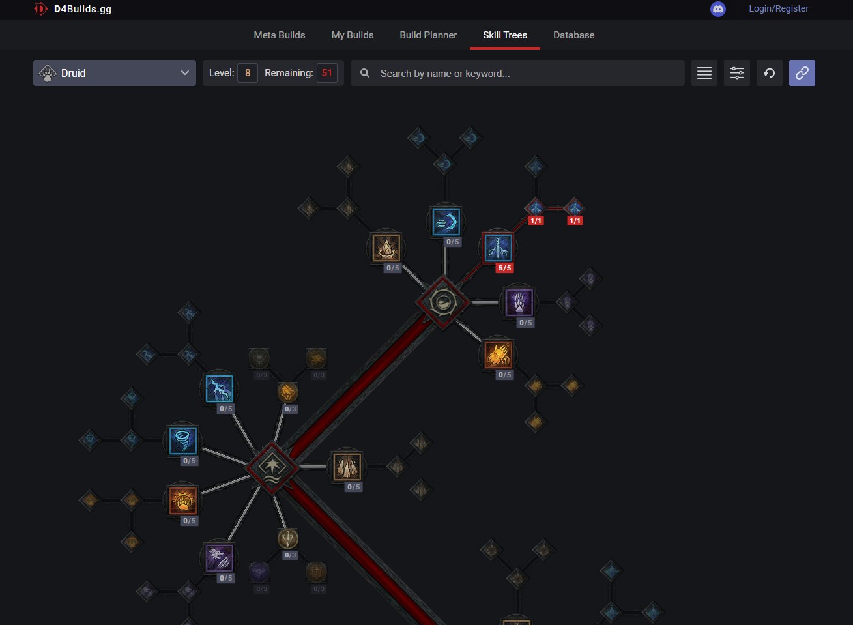This screenshot has height=625, width=853.
Task: Click the 0/3 badge under the golden passive
Action: point(291,409)
